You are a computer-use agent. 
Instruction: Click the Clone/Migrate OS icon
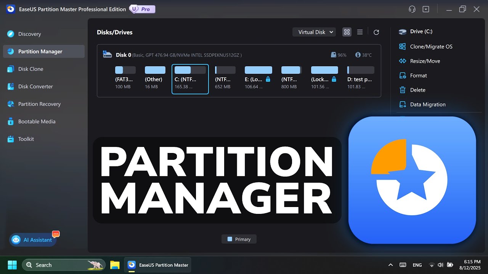[402, 46]
